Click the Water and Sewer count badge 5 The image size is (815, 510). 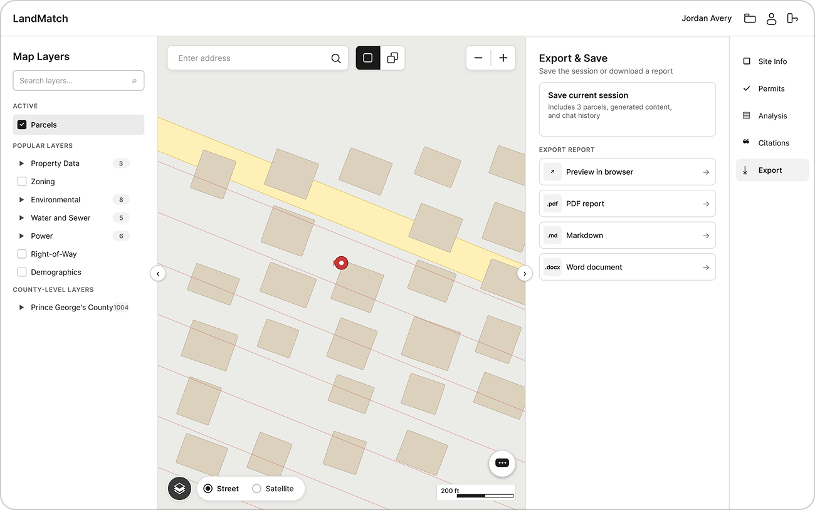pyautogui.click(x=121, y=218)
